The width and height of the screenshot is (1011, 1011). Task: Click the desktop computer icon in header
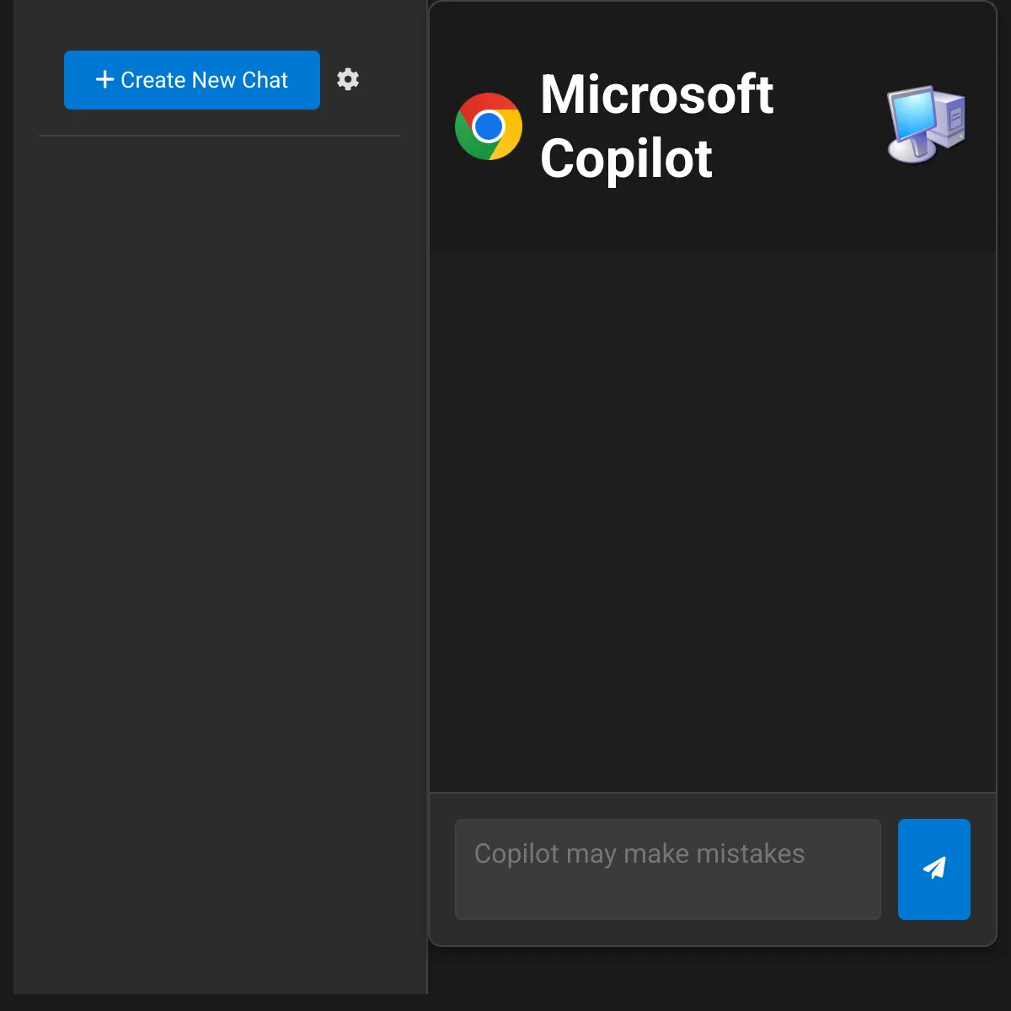pos(927,125)
